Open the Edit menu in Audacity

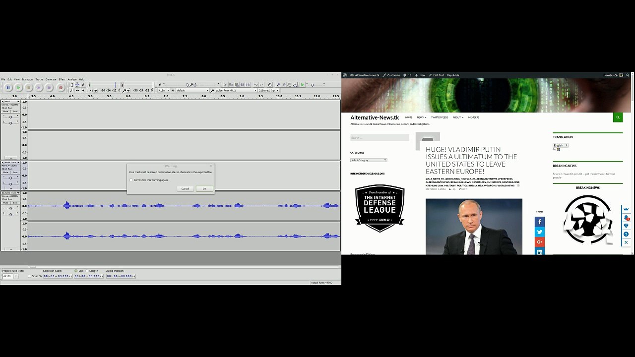(9, 79)
